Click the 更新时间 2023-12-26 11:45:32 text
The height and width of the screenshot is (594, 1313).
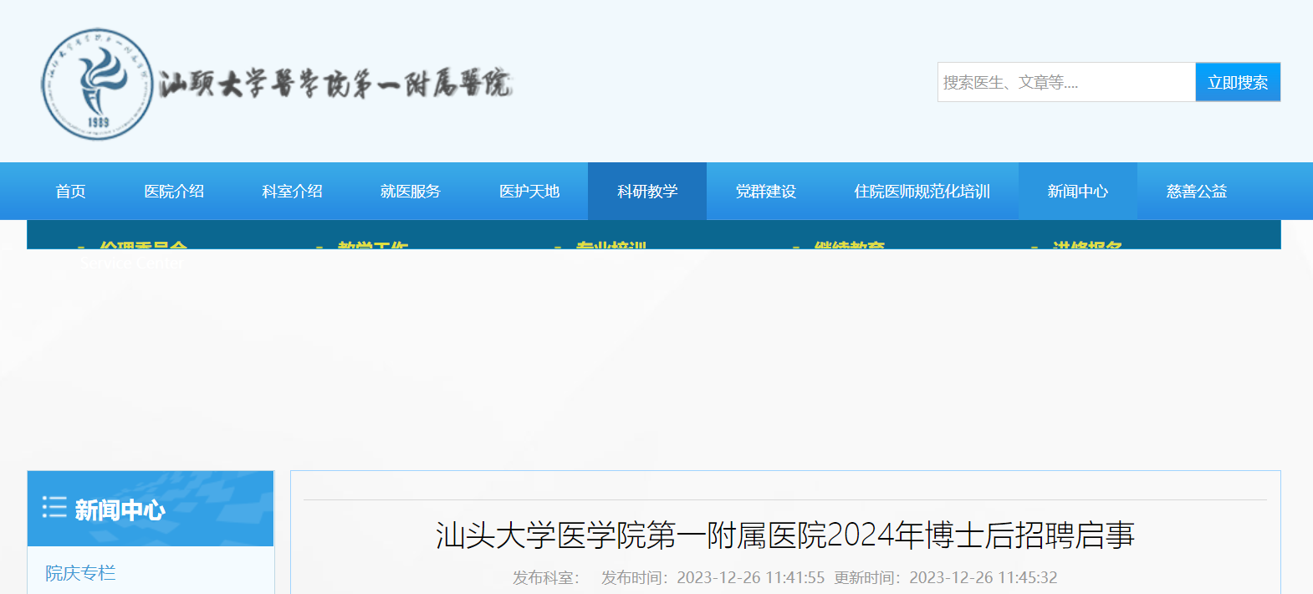point(946,577)
